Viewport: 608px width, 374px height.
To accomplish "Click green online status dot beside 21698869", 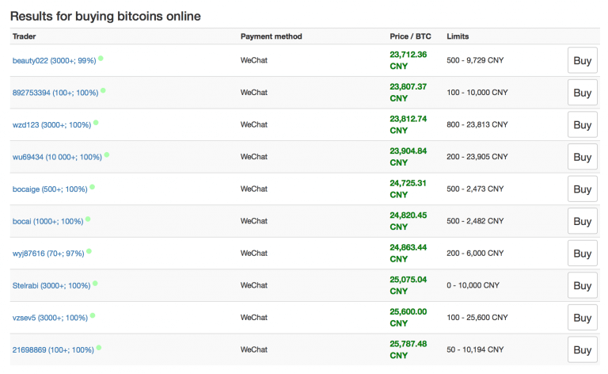I will tap(99, 348).
